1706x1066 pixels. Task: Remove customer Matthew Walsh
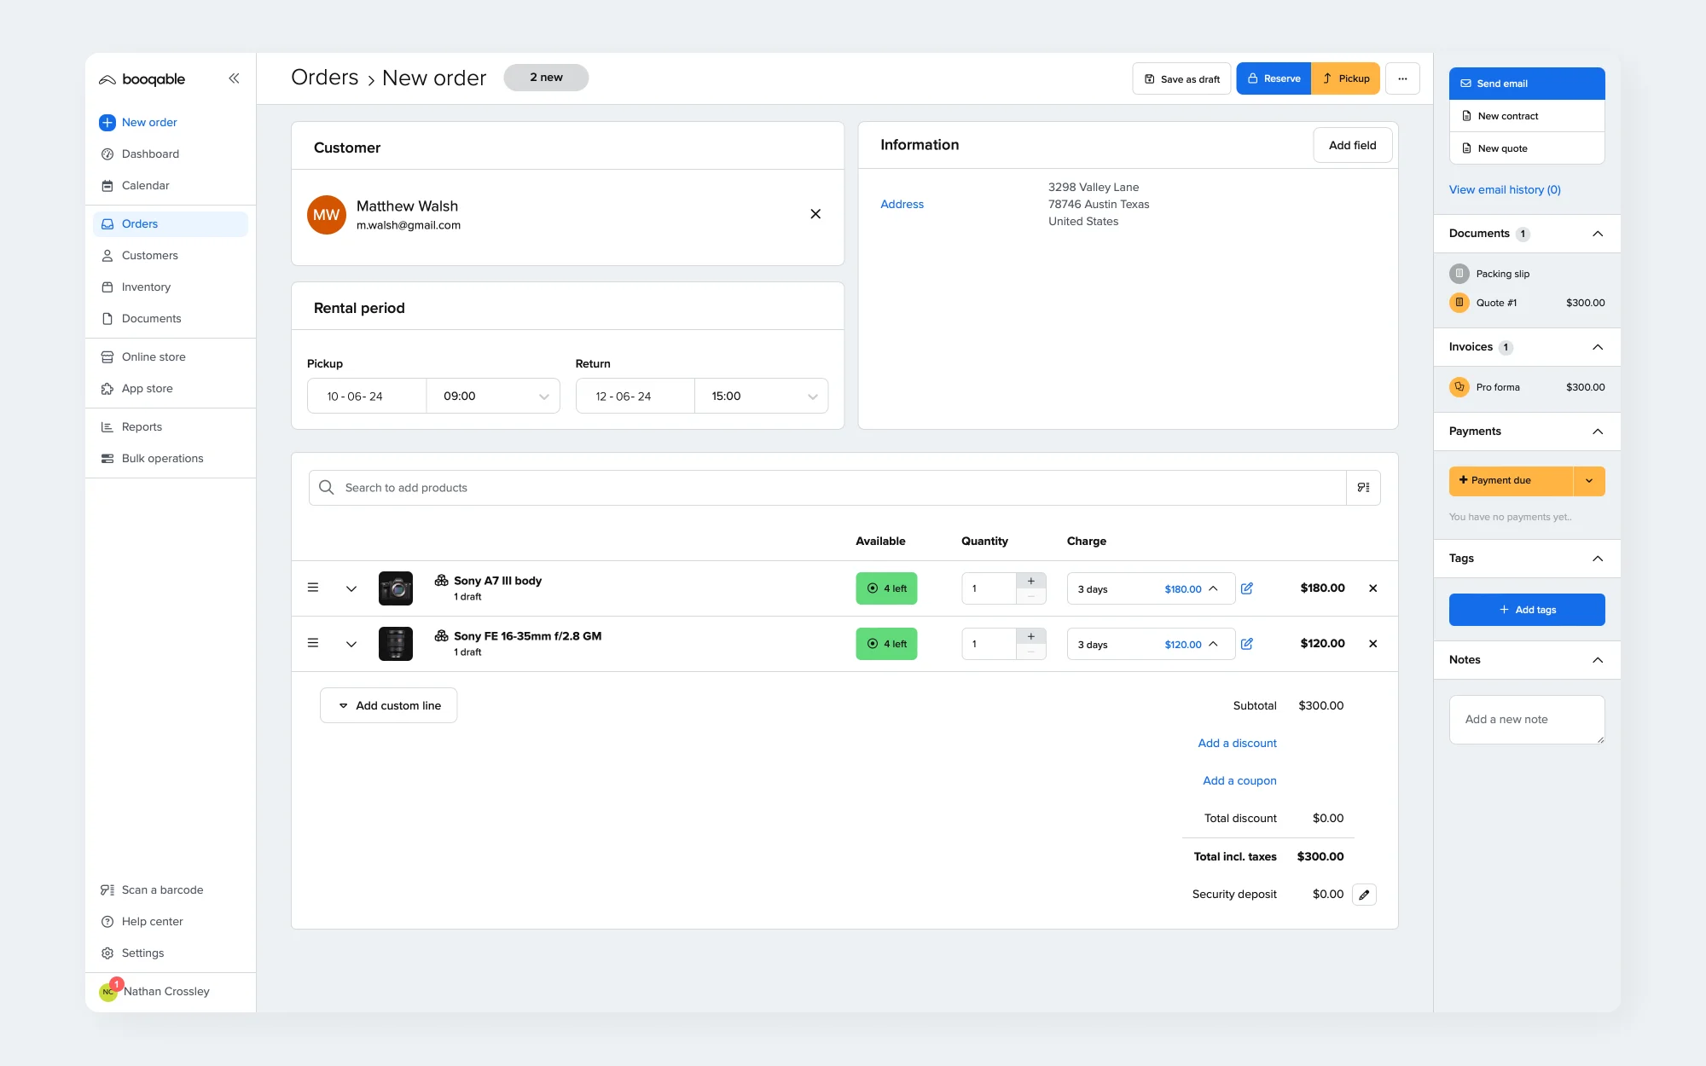pos(815,214)
